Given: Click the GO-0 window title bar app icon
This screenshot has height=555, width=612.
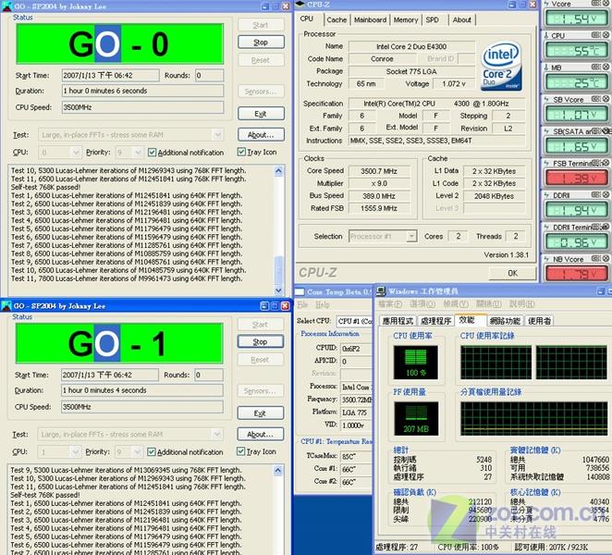Looking at the screenshot, I should pyautogui.click(x=6, y=6).
